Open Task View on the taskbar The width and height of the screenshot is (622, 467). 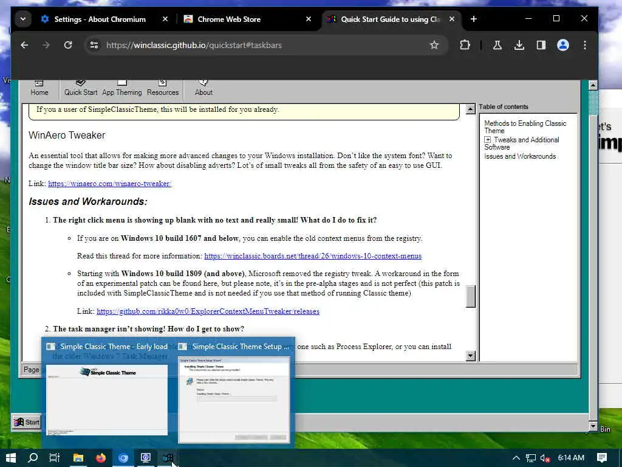[x=54, y=458]
